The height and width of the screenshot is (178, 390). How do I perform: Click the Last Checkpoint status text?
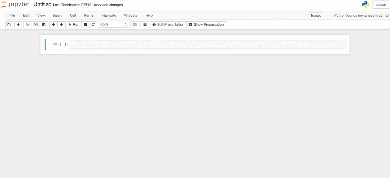coord(72,5)
